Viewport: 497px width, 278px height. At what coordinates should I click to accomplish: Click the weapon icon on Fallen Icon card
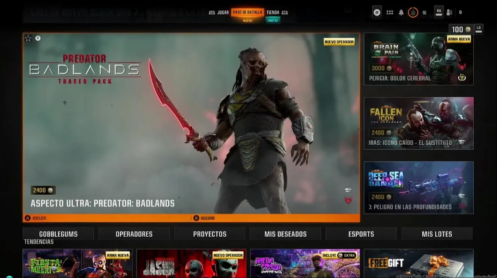461,142
